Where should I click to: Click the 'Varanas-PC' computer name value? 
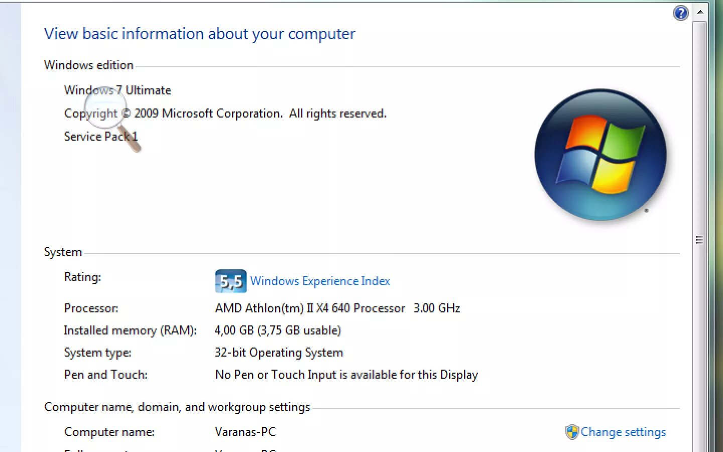click(x=245, y=432)
